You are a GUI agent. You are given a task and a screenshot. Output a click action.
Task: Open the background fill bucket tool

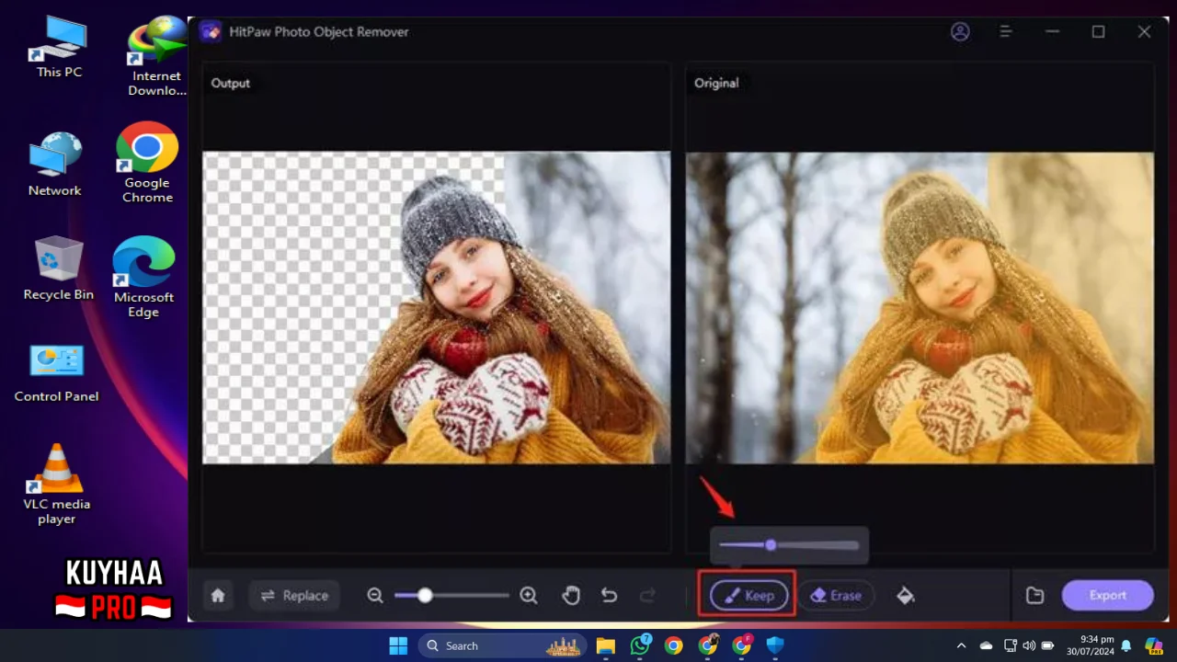tap(906, 595)
